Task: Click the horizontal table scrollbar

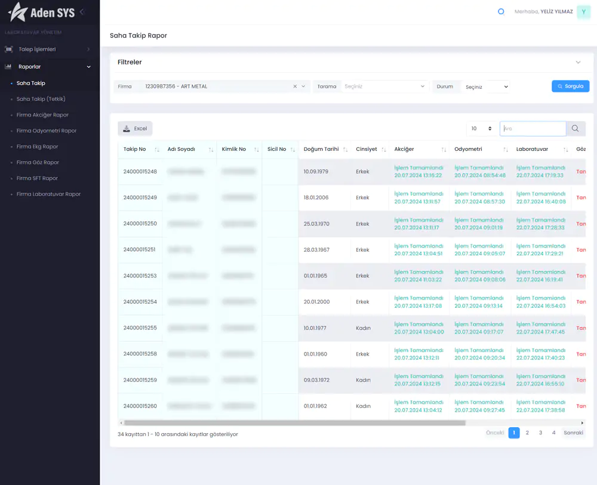Action: [x=295, y=423]
